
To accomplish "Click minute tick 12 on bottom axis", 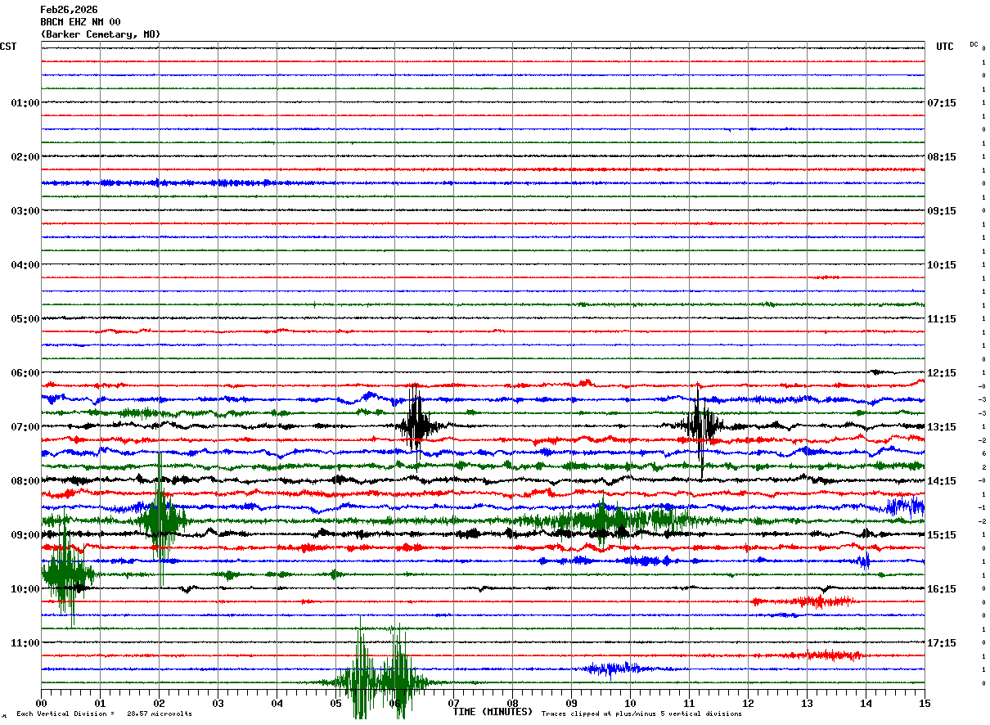I will pos(748,703).
